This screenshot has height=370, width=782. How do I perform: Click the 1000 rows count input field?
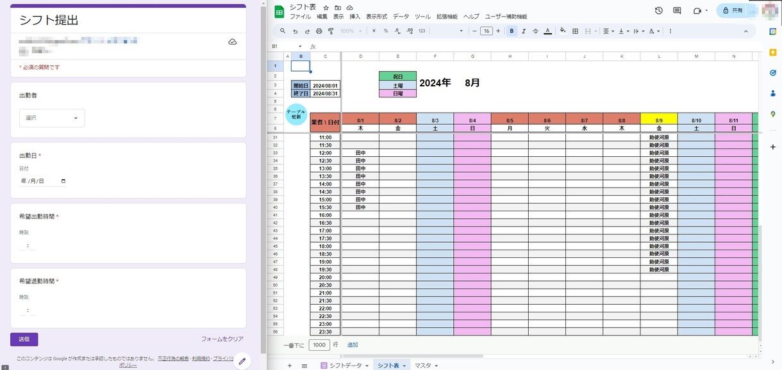[319, 345]
